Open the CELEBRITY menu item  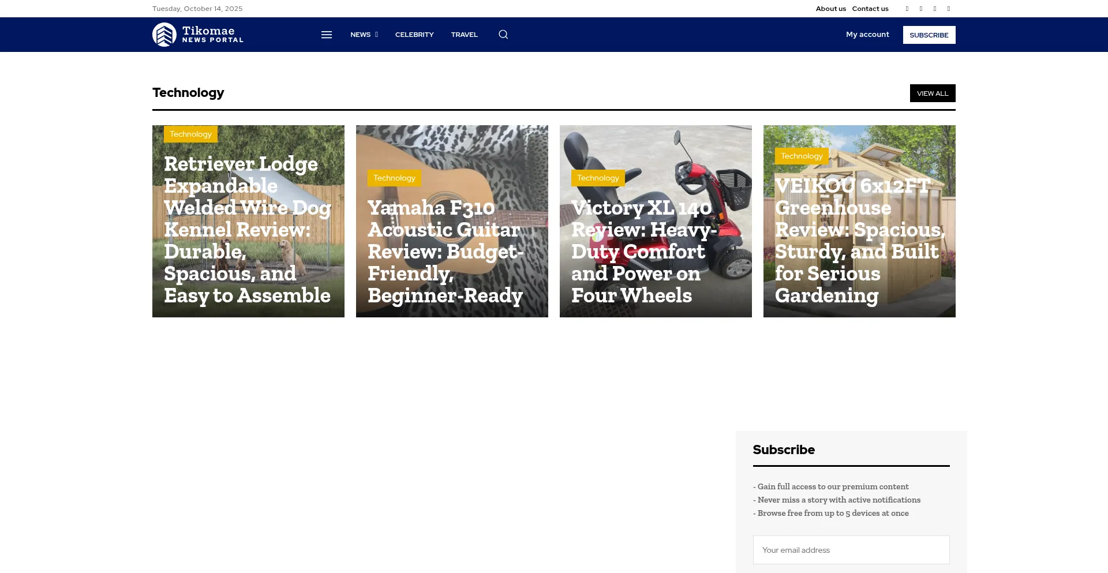[x=414, y=35]
